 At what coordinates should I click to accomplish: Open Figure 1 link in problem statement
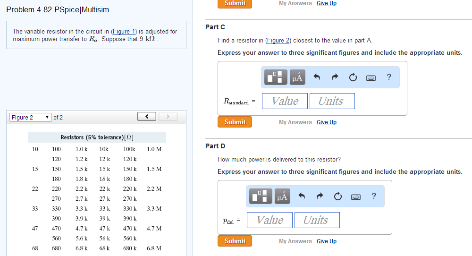point(124,31)
